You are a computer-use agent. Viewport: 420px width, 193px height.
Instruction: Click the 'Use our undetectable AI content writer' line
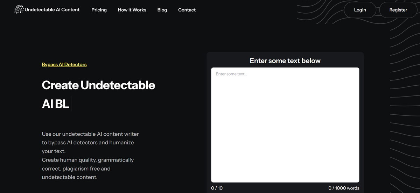[90, 134]
